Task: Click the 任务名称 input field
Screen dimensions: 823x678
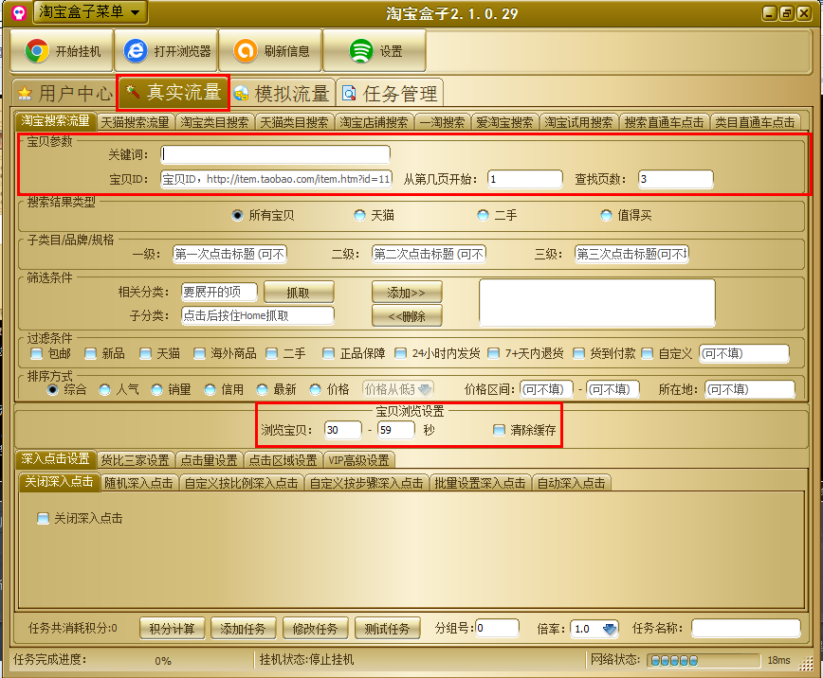Action: coord(746,628)
